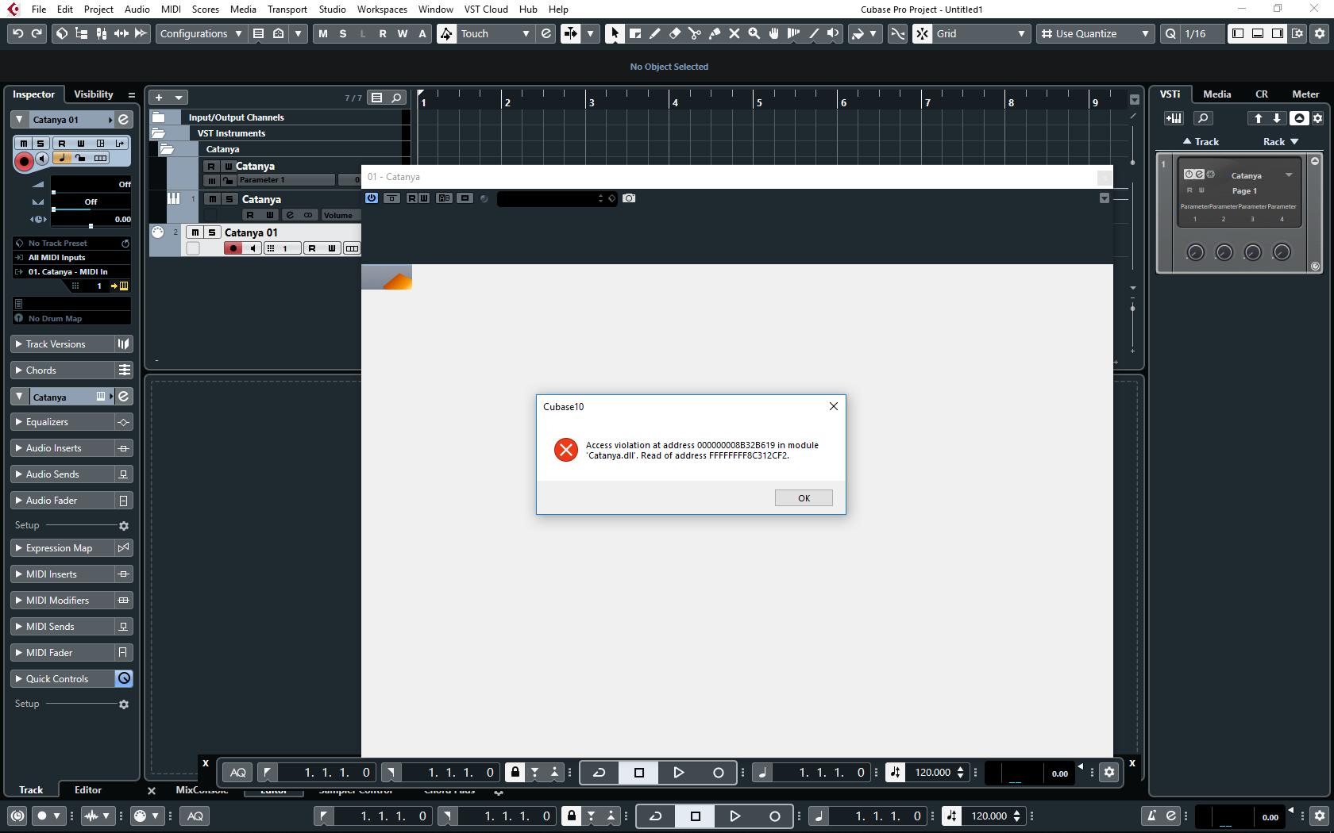Adjust the MIDI pan slider in Inspector
Screen dimensions: 1334x833
click(x=91, y=202)
